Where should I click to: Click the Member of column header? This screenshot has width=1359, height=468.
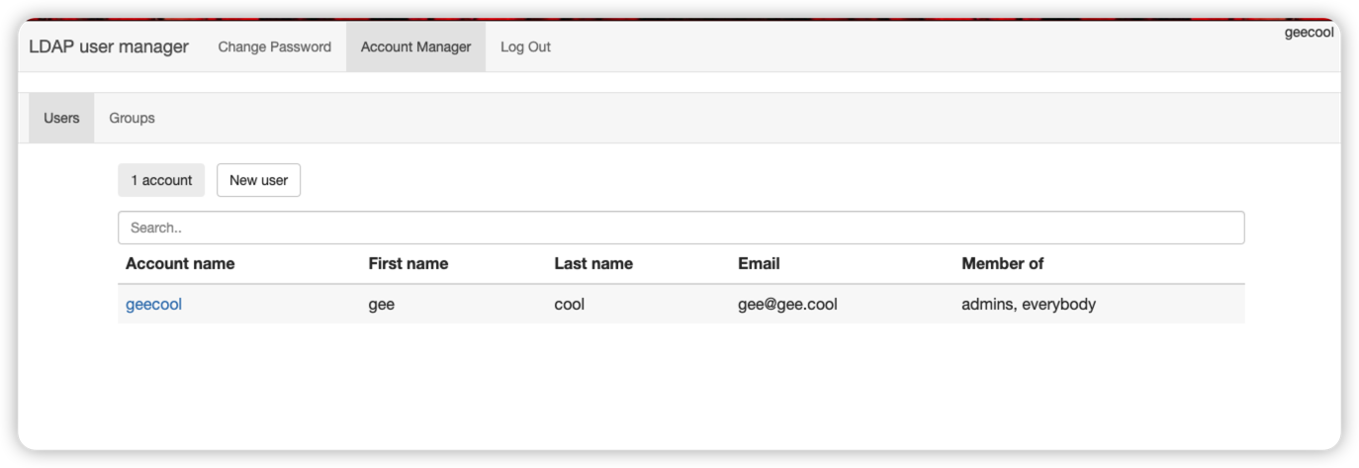(x=1002, y=263)
